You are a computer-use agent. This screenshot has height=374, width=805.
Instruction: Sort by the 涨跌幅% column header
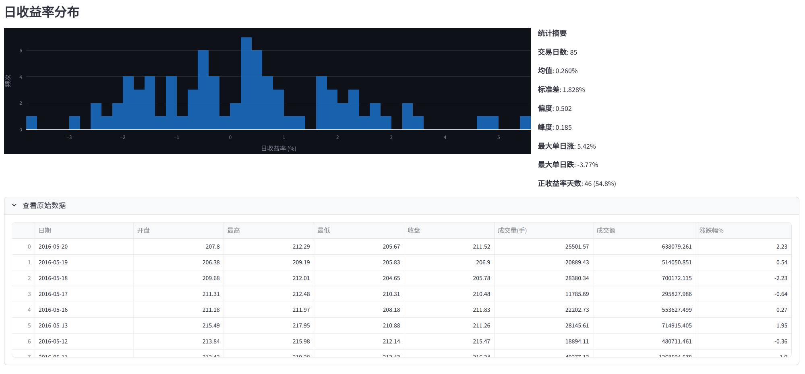click(712, 231)
